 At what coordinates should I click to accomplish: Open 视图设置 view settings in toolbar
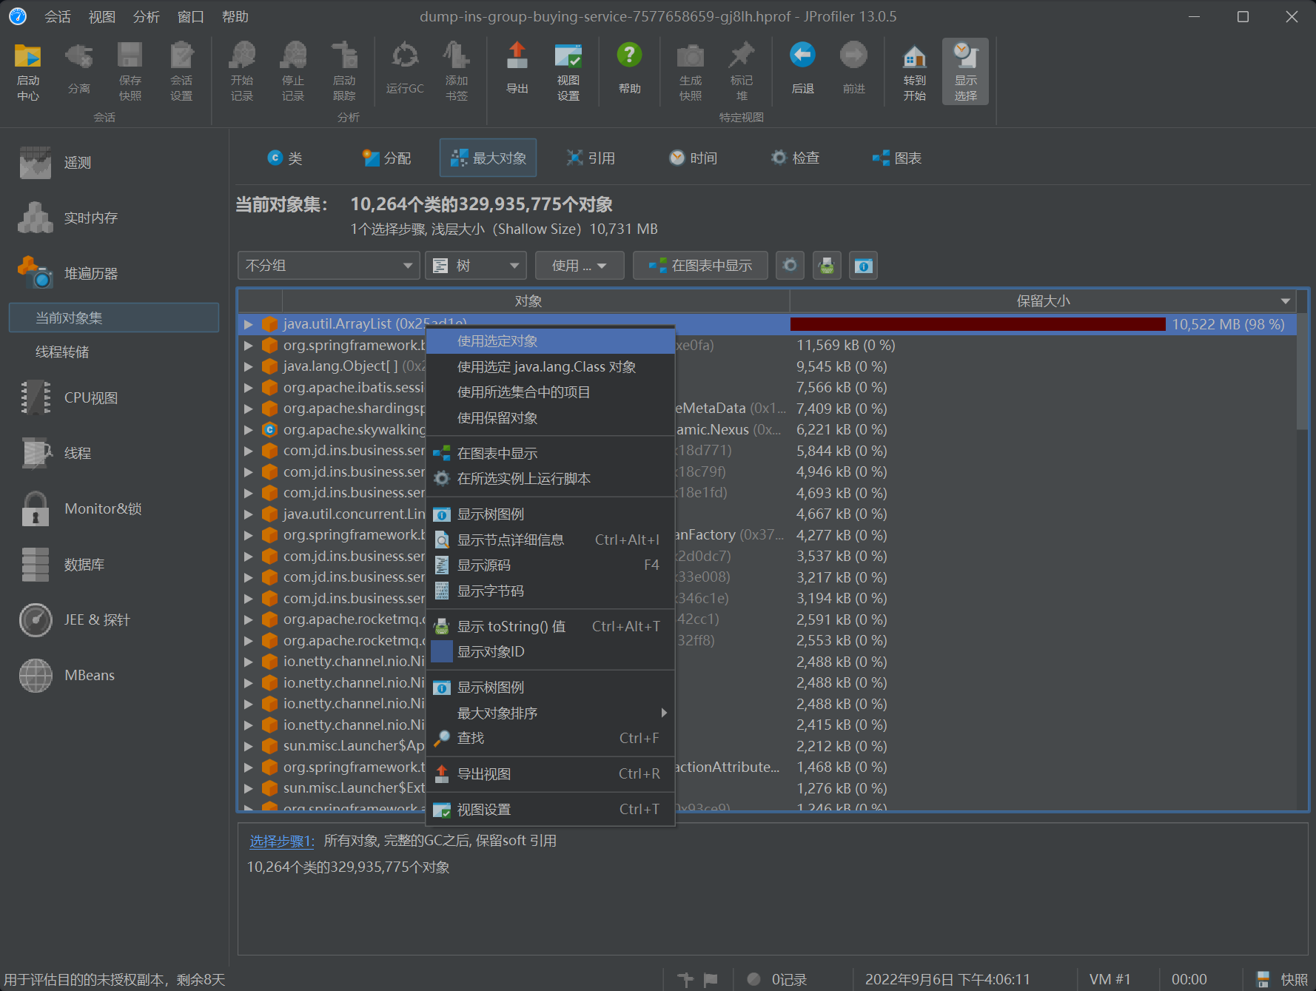568,71
